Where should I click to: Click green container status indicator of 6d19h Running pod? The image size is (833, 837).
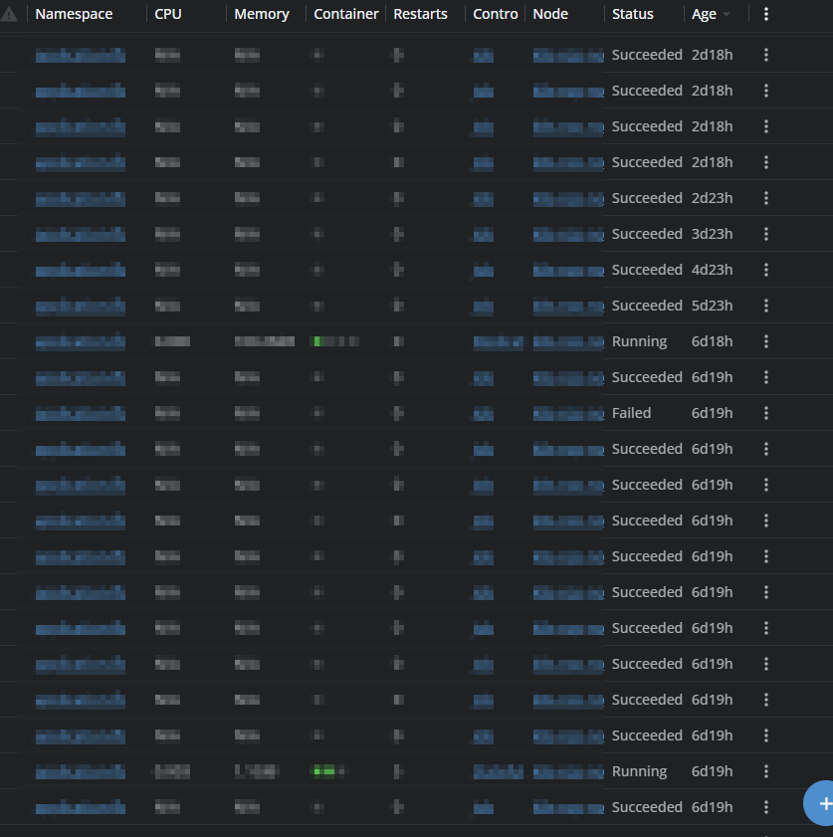click(x=323, y=771)
